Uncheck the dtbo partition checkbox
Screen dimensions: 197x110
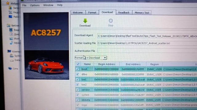[77, 74]
